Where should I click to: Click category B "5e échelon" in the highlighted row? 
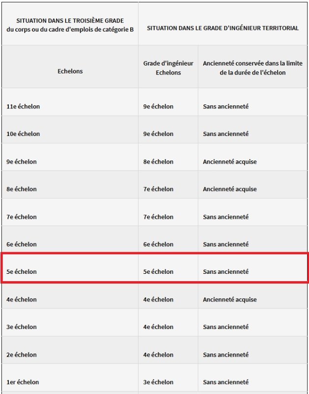[x=22, y=272]
